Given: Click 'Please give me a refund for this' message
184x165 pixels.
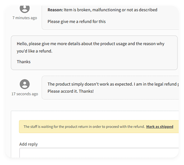Looking at the screenshot, I should [x=77, y=22].
